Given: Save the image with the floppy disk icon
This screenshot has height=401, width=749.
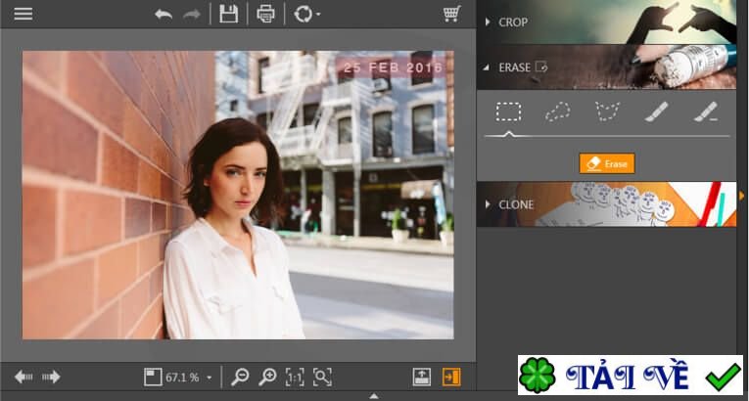Looking at the screenshot, I should (x=228, y=14).
